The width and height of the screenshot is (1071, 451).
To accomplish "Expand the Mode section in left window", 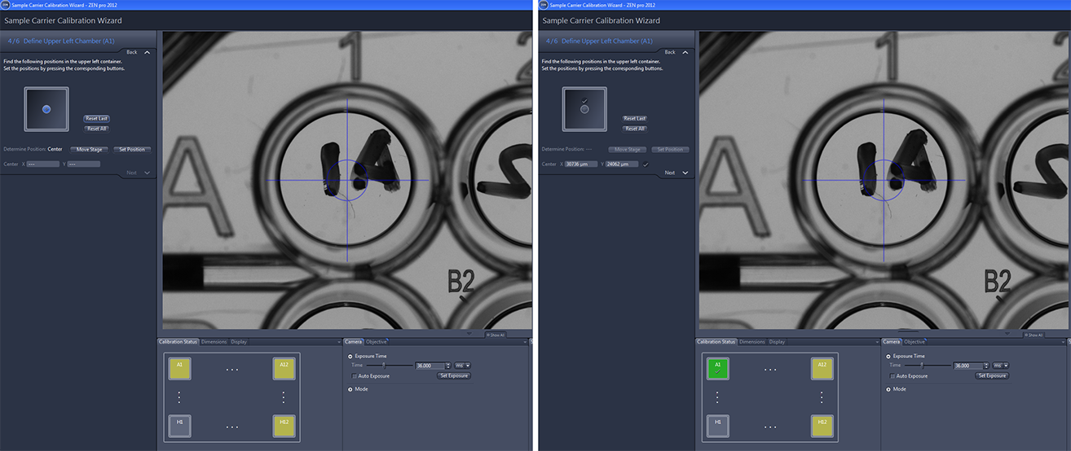I will click(x=350, y=389).
